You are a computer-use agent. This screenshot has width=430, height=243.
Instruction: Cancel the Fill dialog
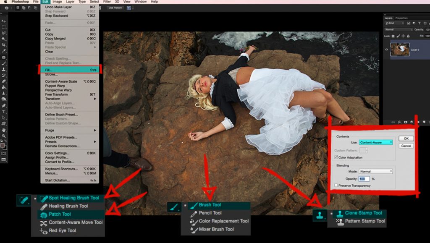tap(406, 145)
